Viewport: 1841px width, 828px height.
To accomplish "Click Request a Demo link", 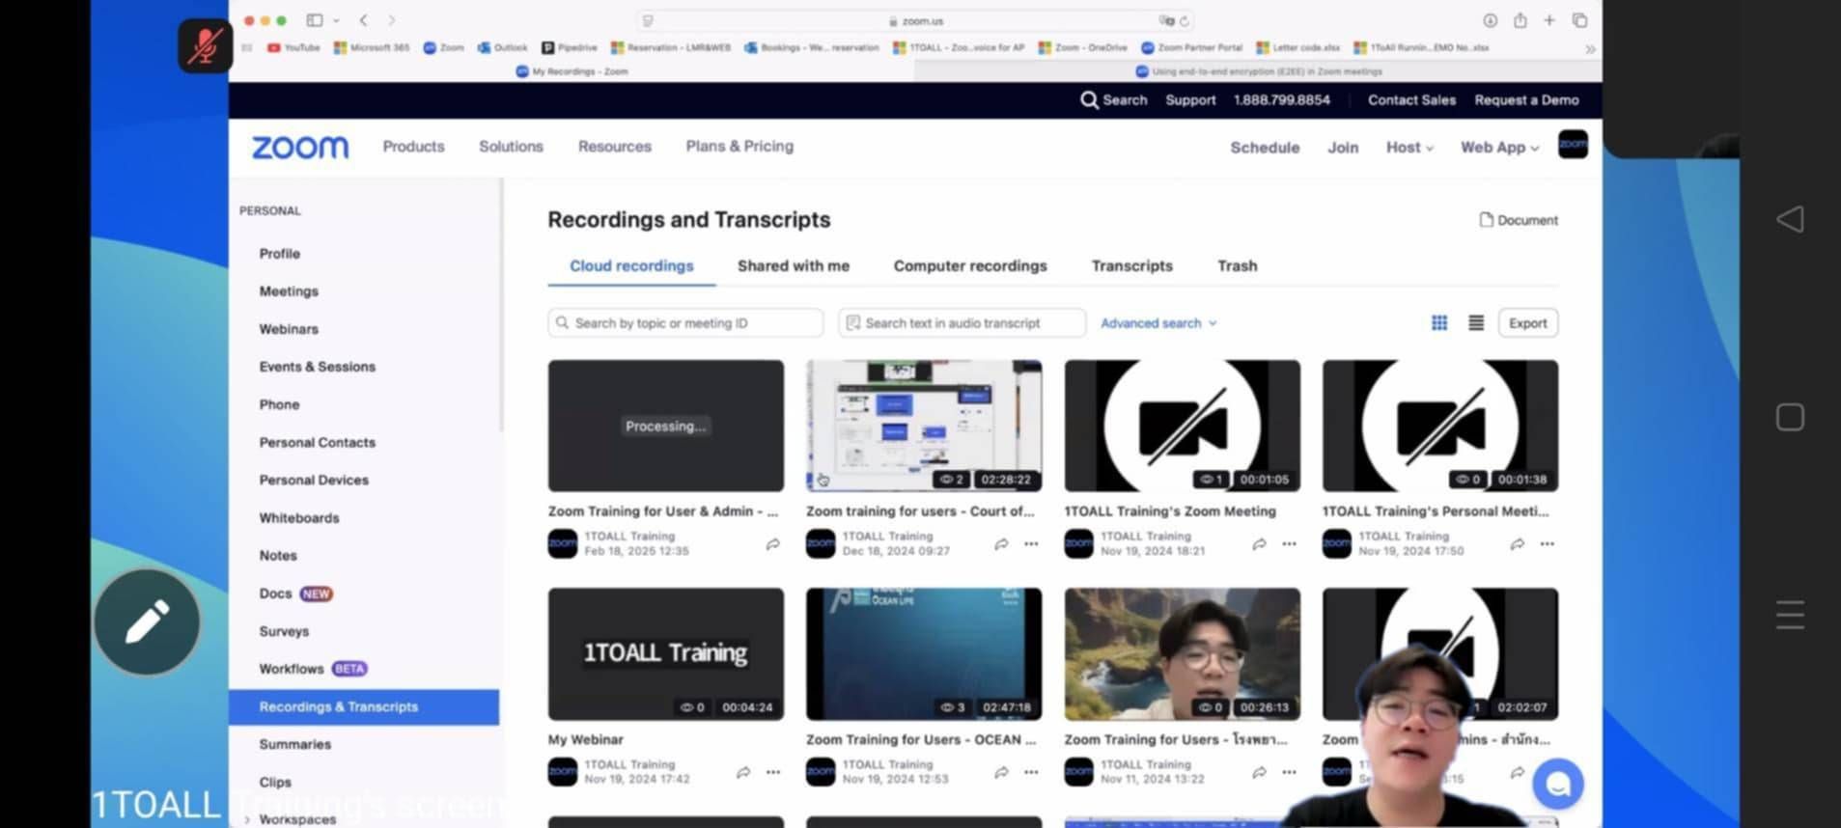I will [1526, 100].
